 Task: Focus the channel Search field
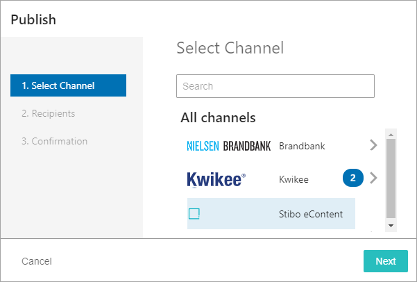coord(275,86)
